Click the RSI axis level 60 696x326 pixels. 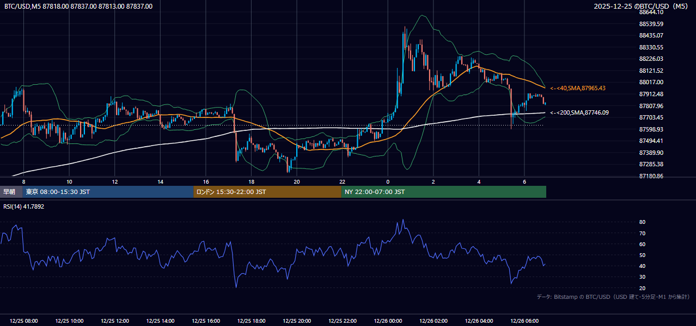click(643, 244)
